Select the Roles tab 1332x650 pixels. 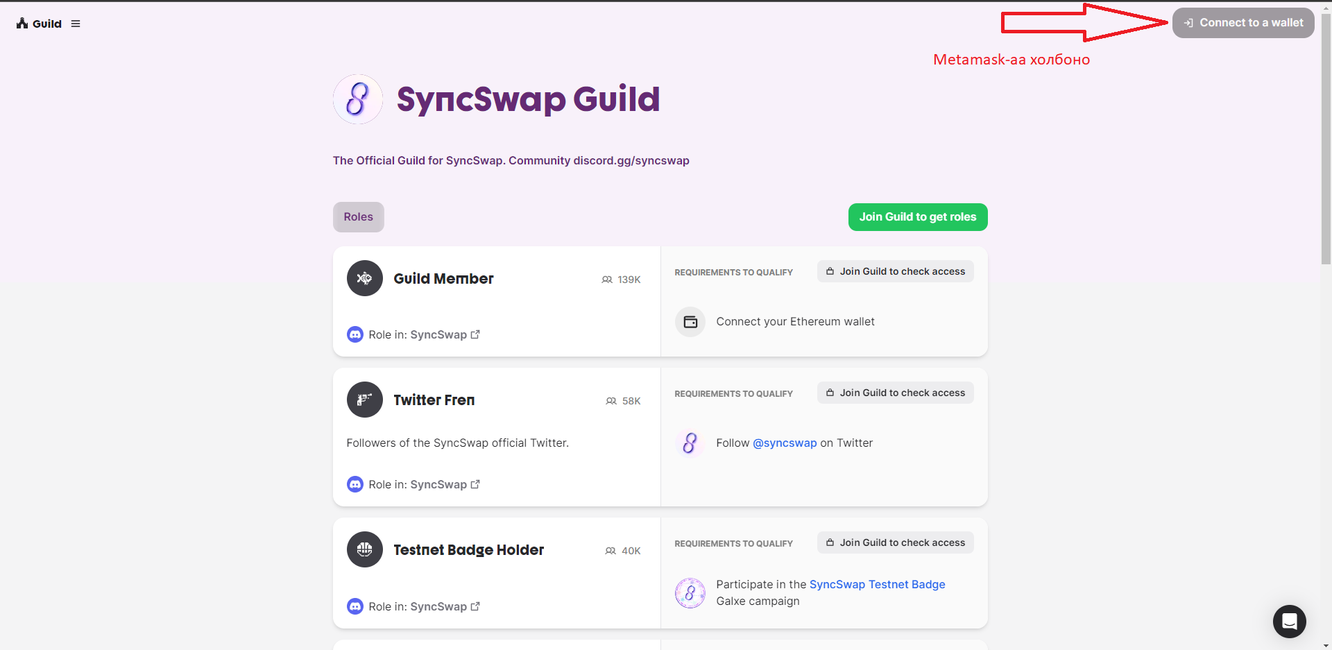coord(358,216)
